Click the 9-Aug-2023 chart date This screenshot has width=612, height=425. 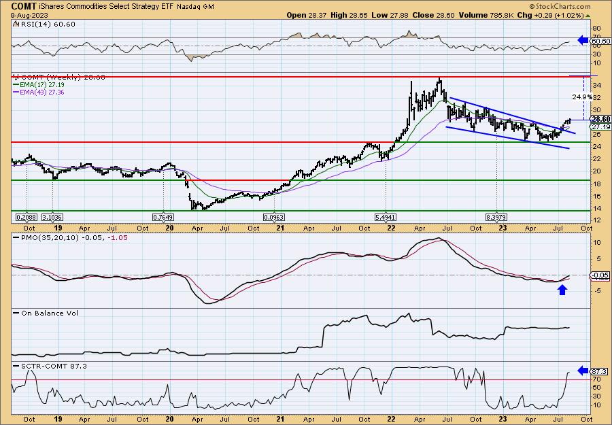(28, 15)
